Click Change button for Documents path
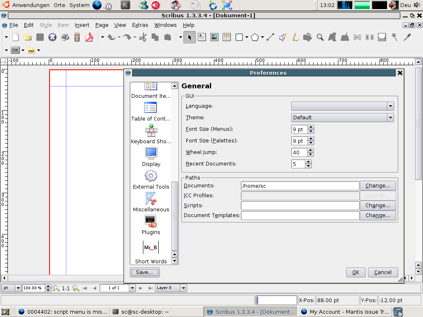 [378, 186]
